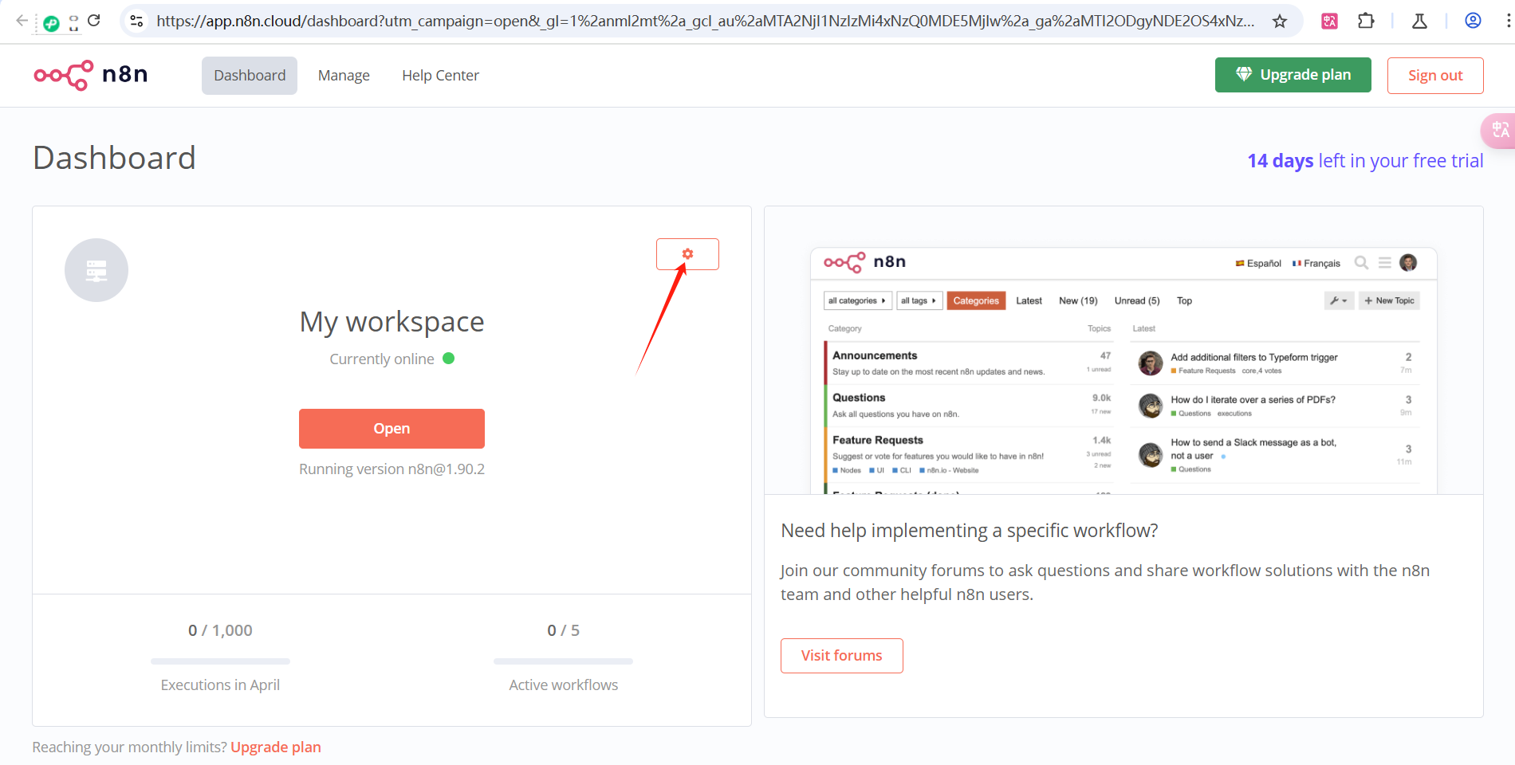Click the green extension icon beside back arrow
1515x765 pixels.
point(51,24)
